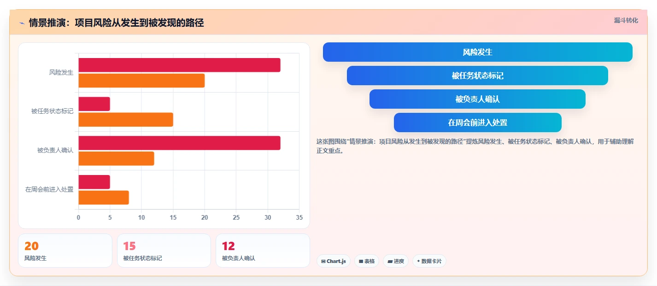657x286 pixels.
Task: Click the axis tick label 30
Action: pyautogui.click(x=268, y=217)
